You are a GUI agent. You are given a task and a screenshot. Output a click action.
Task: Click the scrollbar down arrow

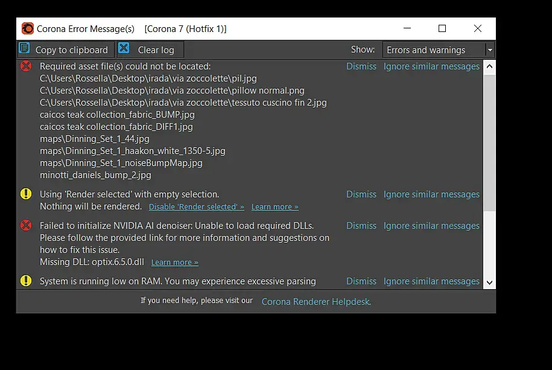489,282
